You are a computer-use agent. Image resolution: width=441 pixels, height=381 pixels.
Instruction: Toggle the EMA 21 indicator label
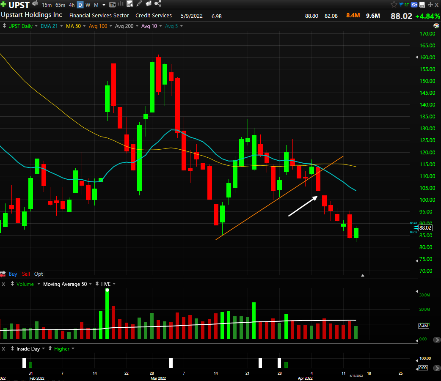point(49,26)
